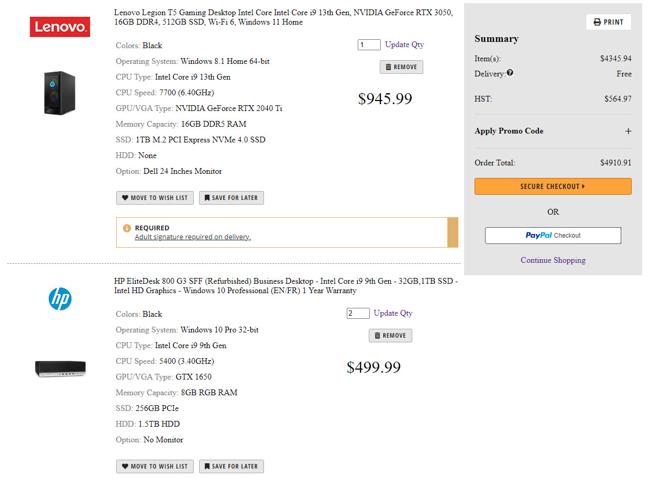Image resolution: width=649 pixels, height=479 pixels.
Task: Proceed with Secure Checkout
Action: click(x=553, y=186)
